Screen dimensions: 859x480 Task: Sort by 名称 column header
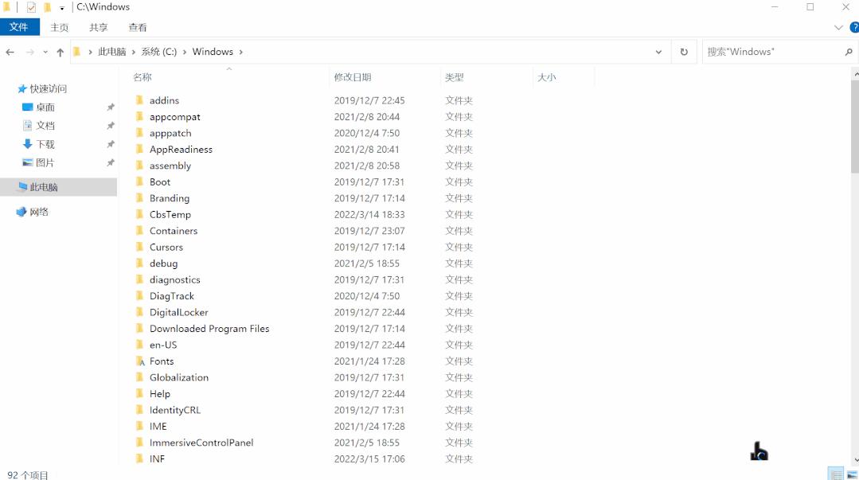(x=143, y=77)
